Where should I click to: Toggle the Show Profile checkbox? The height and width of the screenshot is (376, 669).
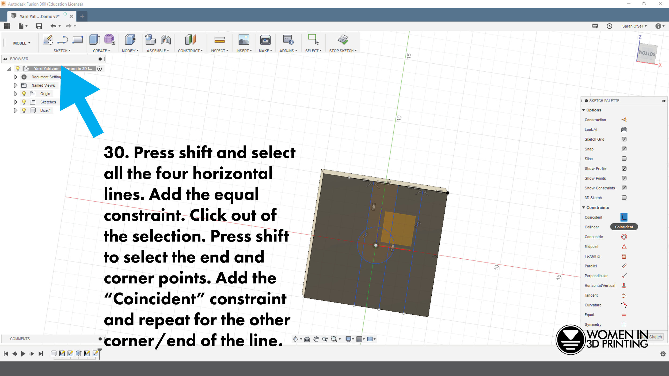tap(624, 168)
